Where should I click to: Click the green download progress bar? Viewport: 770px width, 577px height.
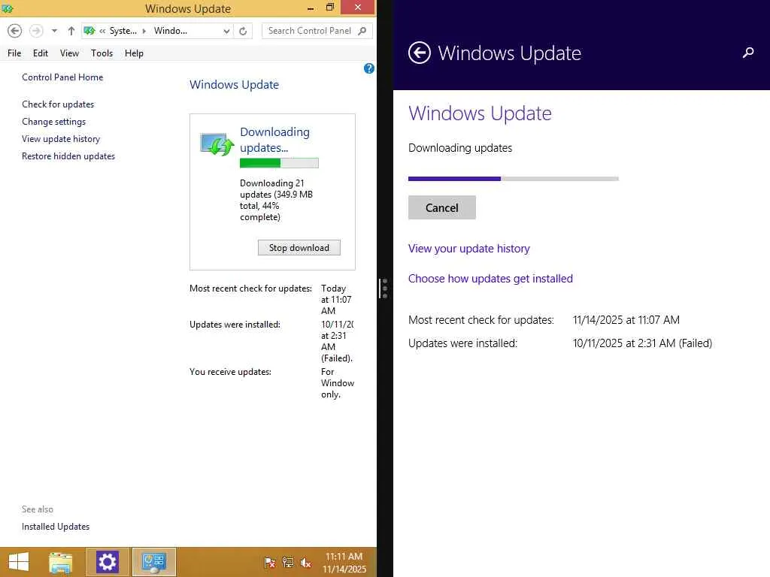pyautogui.click(x=279, y=163)
